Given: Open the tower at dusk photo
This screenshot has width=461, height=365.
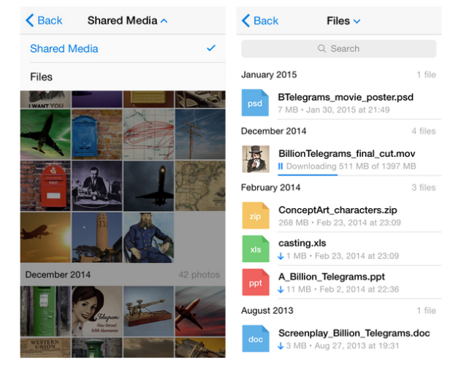Looking at the screenshot, I should pos(97,237).
